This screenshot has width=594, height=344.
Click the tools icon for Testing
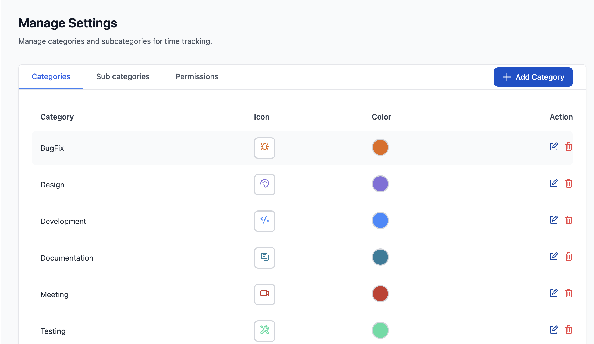click(x=264, y=331)
